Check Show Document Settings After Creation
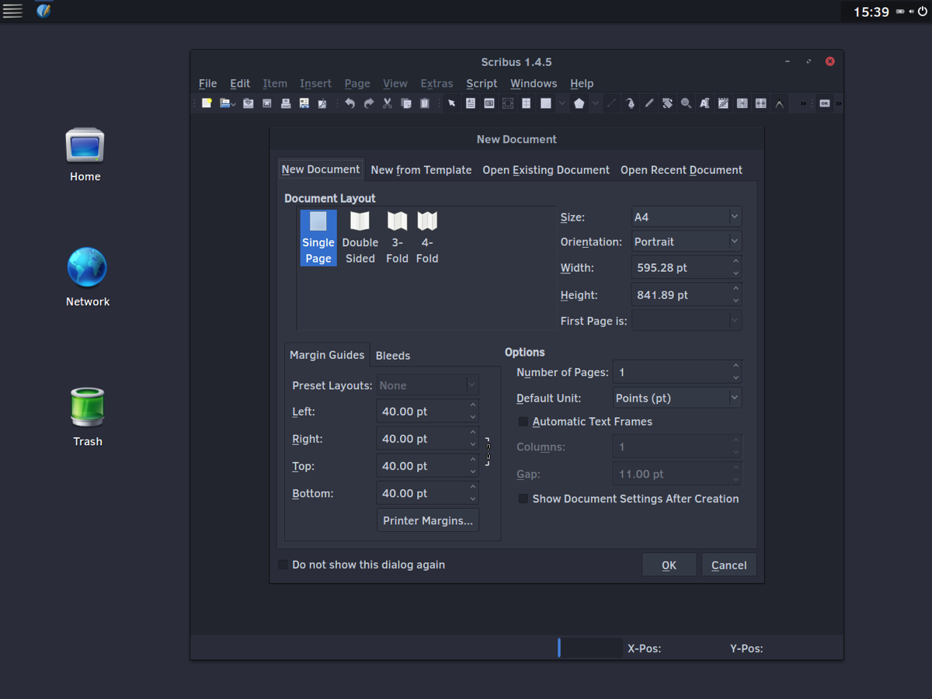The image size is (932, 699). (x=523, y=499)
